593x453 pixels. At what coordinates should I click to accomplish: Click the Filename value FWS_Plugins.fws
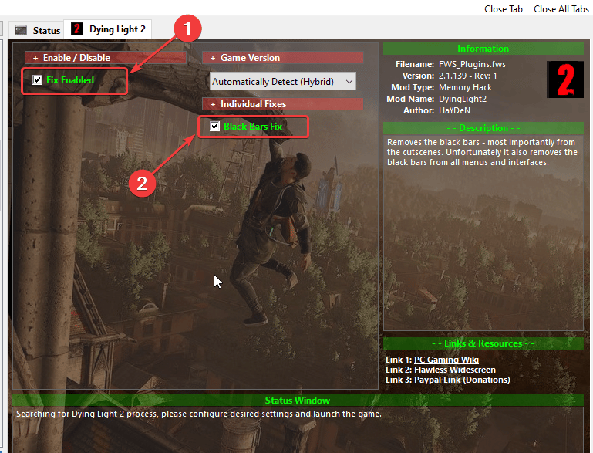click(x=472, y=64)
